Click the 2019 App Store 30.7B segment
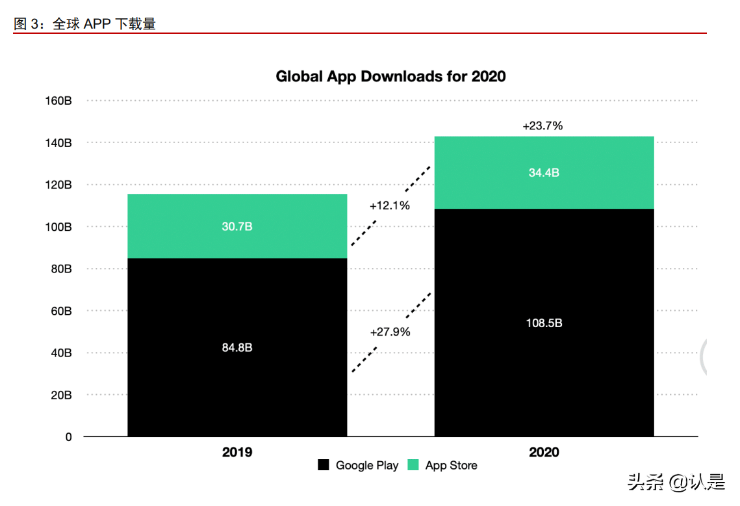 point(237,226)
